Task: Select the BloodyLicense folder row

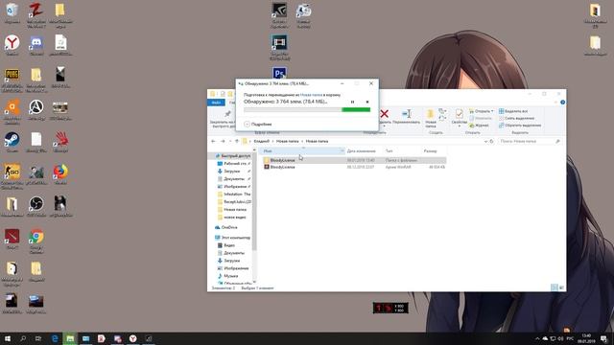Action: 354,160
